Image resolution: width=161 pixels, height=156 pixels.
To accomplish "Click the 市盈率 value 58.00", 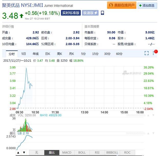I will point(111,32).
